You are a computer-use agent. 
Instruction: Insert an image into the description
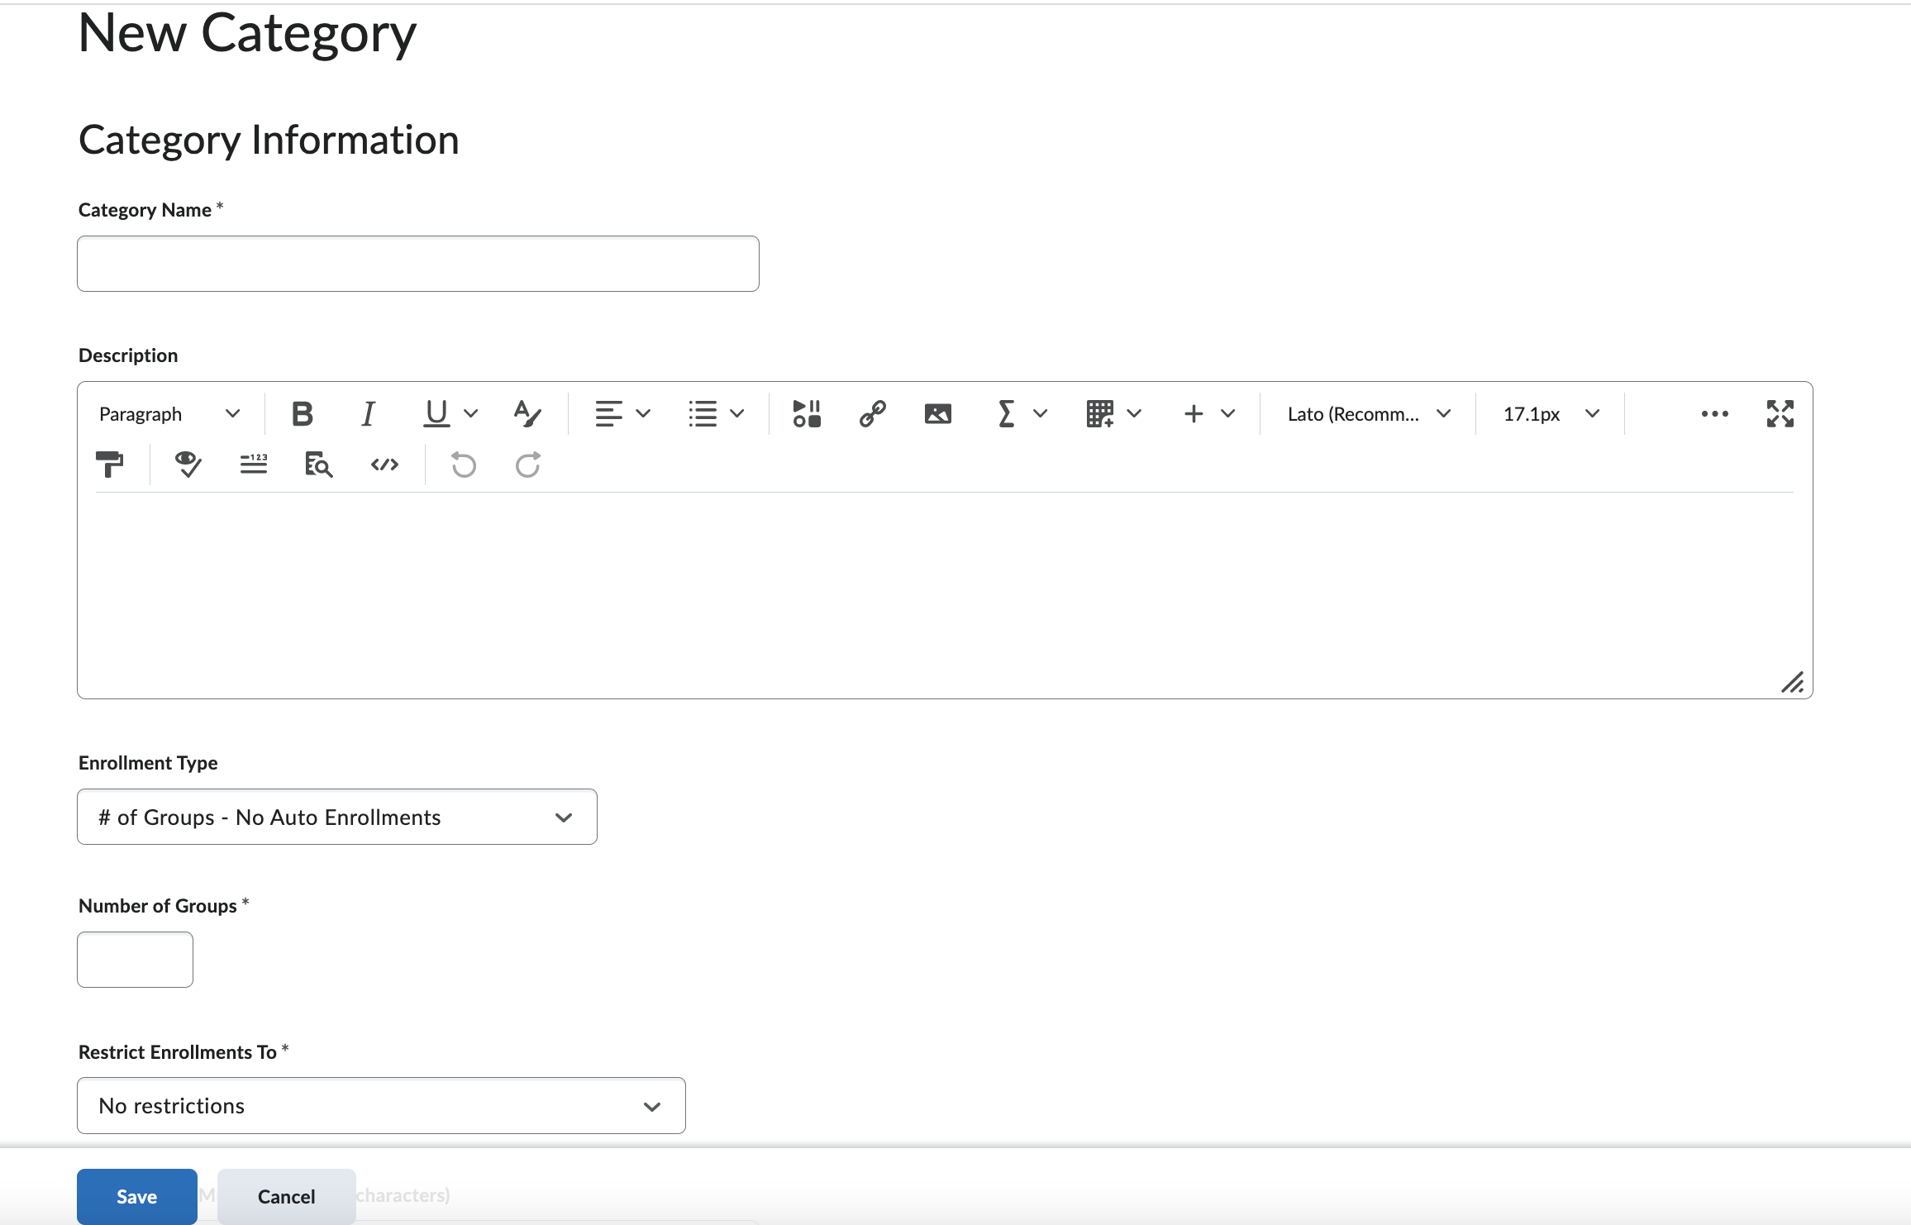(937, 413)
